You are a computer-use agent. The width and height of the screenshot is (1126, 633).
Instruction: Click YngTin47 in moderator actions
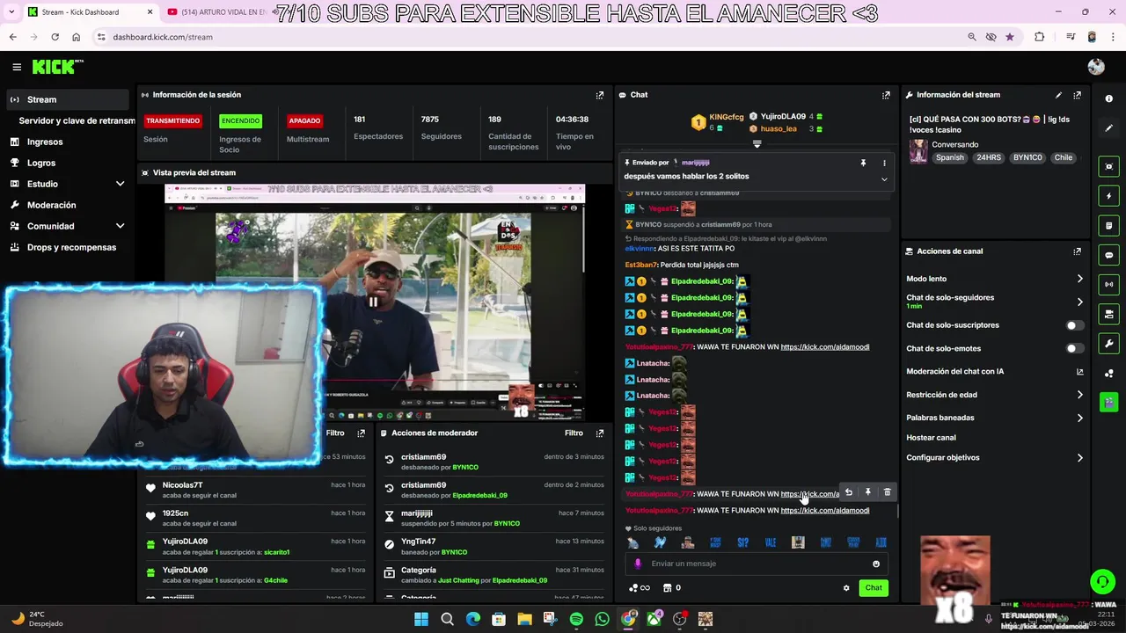[418, 542]
